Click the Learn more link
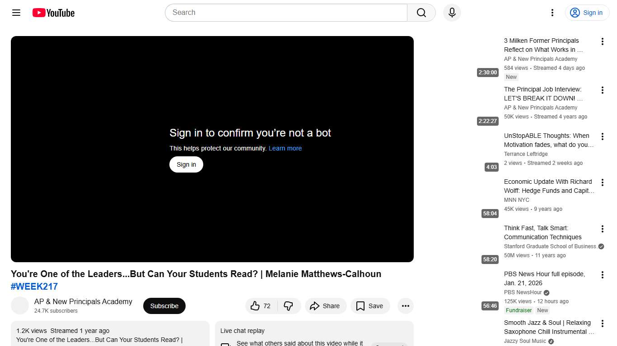 (x=285, y=148)
